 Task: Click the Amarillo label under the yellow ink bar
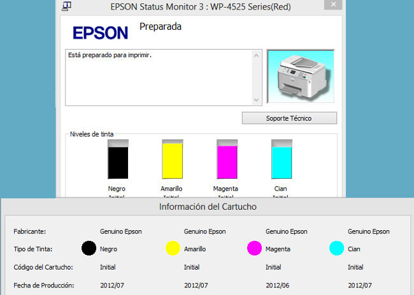click(x=171, y=189)
